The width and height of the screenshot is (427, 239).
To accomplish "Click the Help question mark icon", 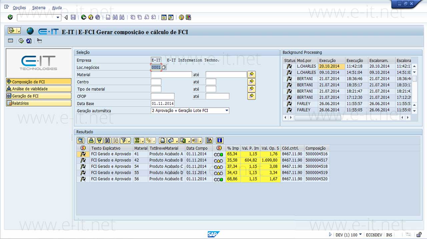I will pyautogui.click(x=181, y=17).
